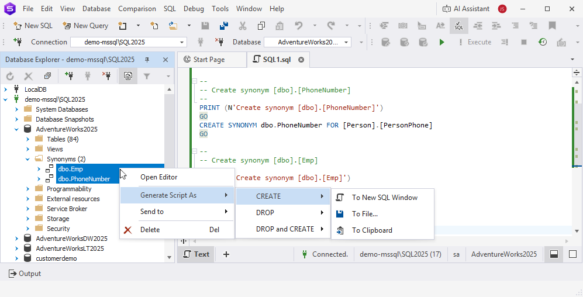
Task: Click the Bookmark icon in toolbar
Action: click(552, 26)
